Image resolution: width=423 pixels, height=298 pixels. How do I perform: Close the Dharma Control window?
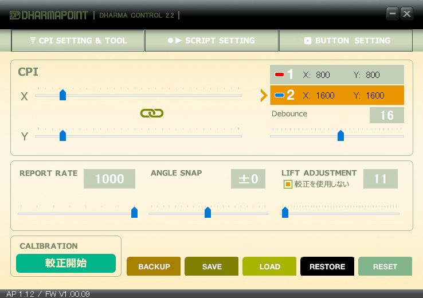click(x=407, y=14)
